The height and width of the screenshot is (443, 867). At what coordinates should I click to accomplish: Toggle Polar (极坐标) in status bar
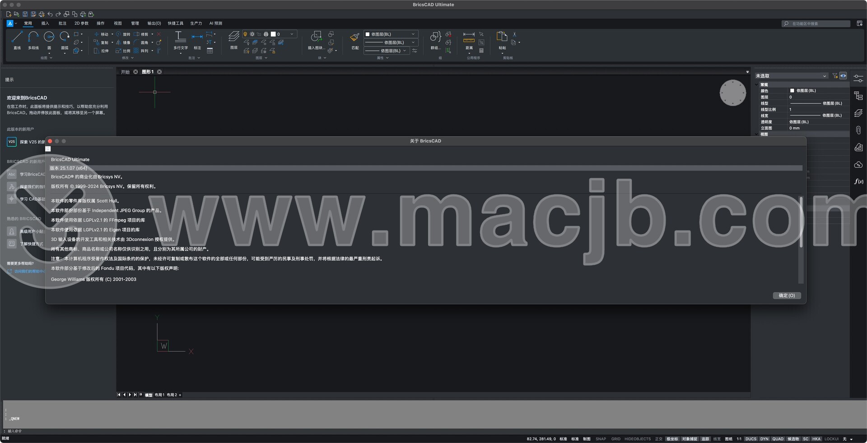pyautogui.click(x=672, y=439)
